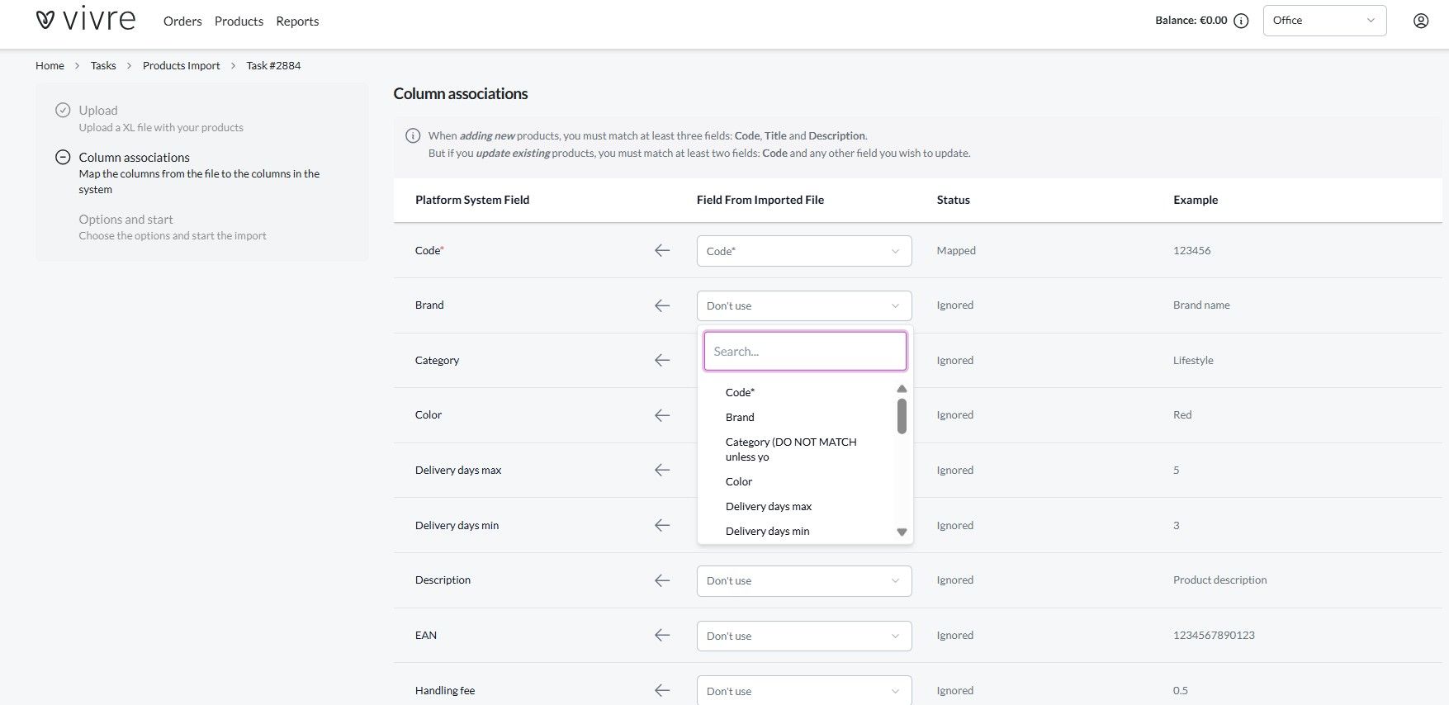This screenshot has height=705, width=1449.
Task: Select Brand option in the dropdown list
Action: pyautogui.click(x=740, y=417)
